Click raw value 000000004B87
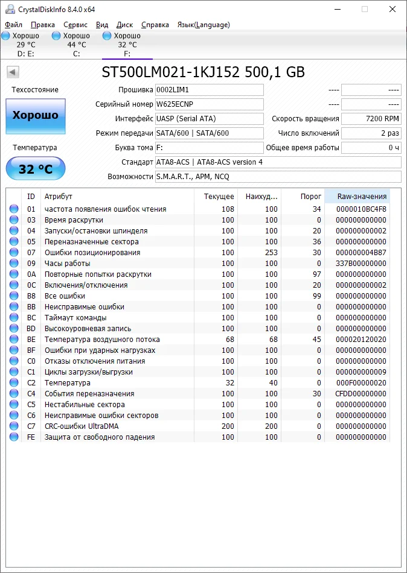407x573 pixels. (x=361, y=253)
